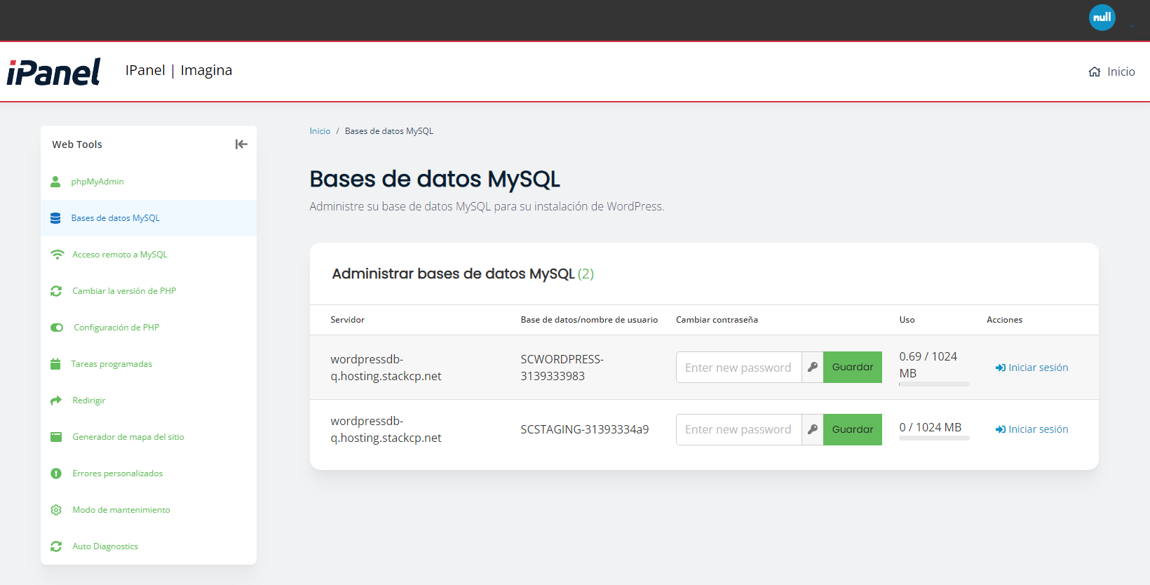Click the exclamation icon for Errores personalizados

click(x=56, y=473)
